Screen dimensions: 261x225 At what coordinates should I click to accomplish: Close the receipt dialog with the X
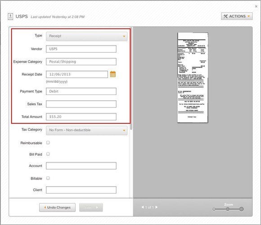pos(256,6)
